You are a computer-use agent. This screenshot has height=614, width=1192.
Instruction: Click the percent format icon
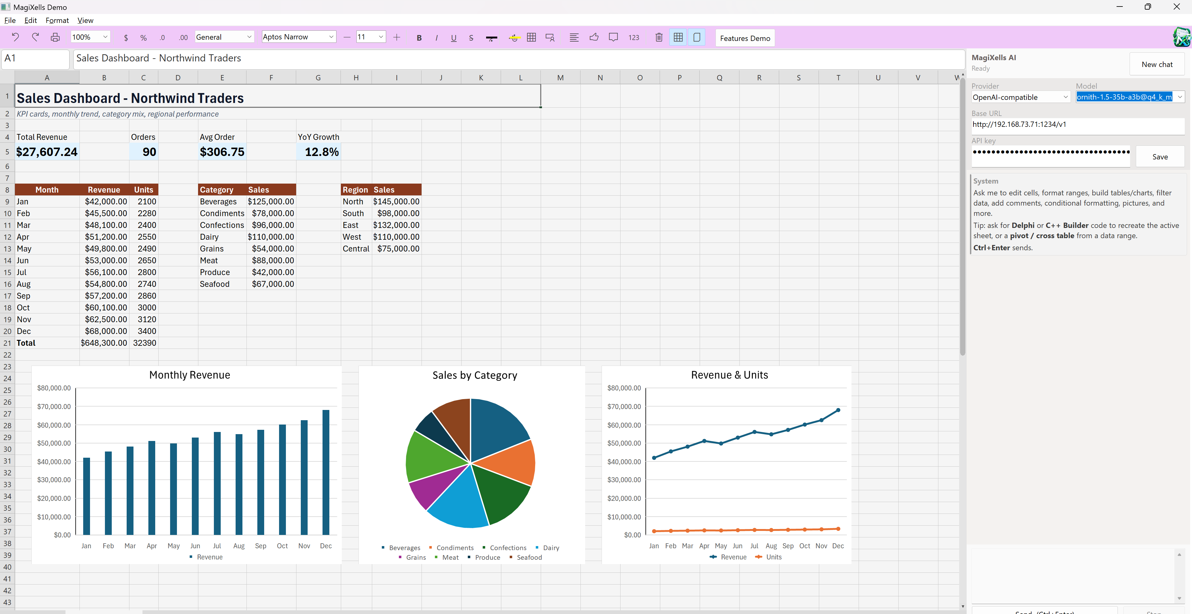click(x=143, y=38)
